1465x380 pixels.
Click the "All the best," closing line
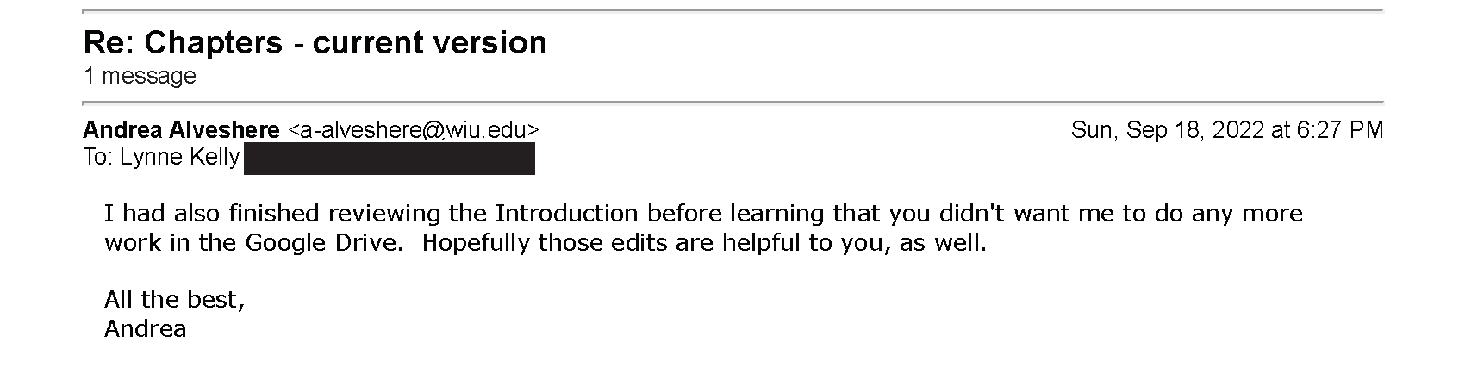[175, 300]
